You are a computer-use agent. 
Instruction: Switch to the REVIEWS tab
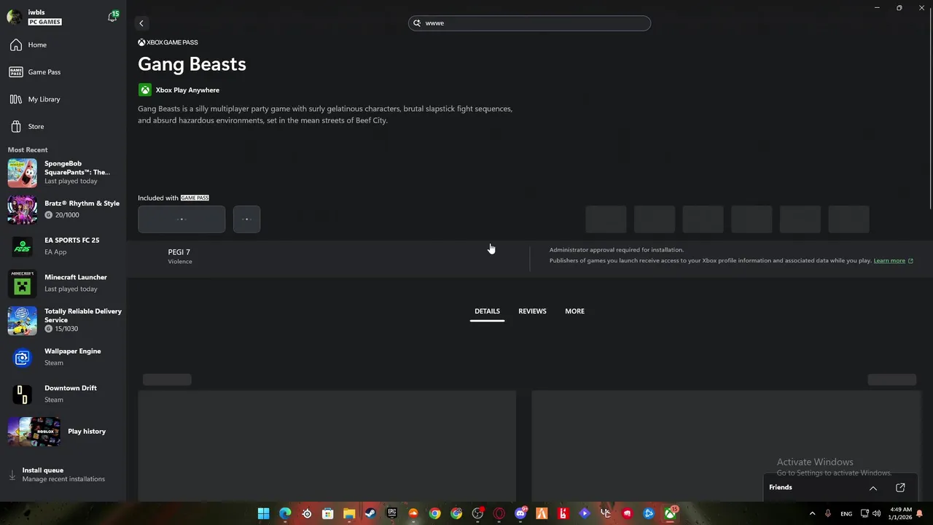pos(532,311)
